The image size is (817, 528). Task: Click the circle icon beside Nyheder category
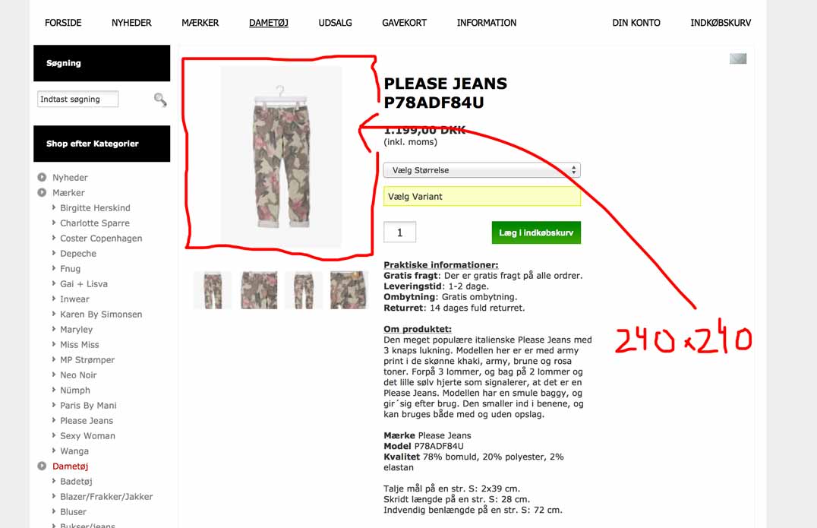(x=43, y=177)
